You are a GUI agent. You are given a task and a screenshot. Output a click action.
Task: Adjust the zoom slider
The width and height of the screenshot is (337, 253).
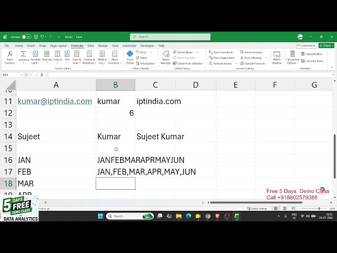[x=319, y=209]
